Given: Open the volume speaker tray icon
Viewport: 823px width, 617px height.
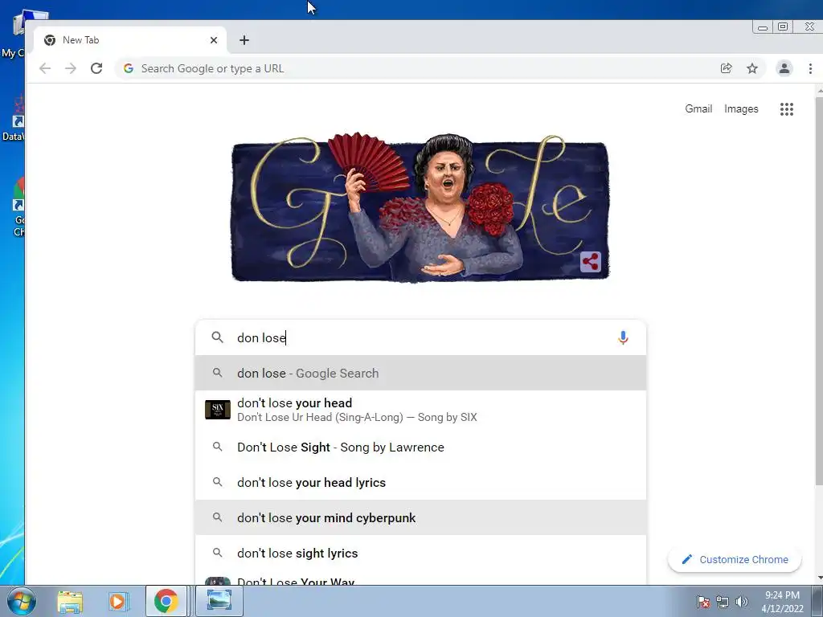Looking at the screenshot, I should pyautogui.click(x=742, y=602).
